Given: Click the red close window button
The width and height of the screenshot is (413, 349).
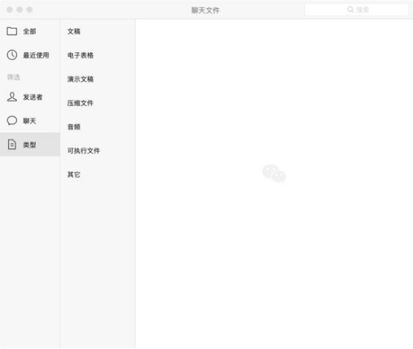Looking at the screenshot, I should (10, 10).
